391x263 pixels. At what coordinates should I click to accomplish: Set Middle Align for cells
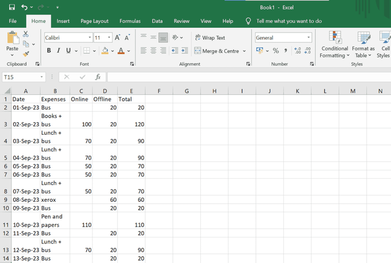click(153, 37)
